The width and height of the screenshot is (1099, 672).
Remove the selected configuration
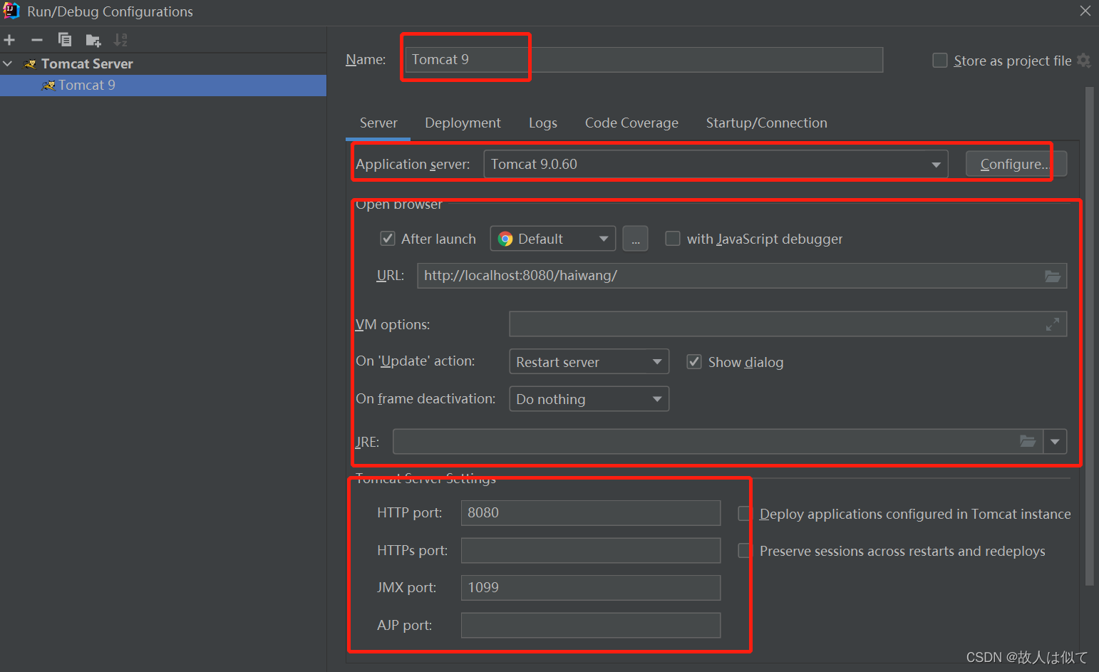37,40
